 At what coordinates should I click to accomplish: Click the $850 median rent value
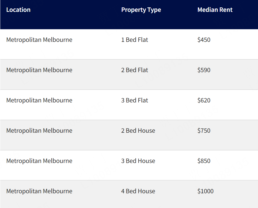point(204,161)
